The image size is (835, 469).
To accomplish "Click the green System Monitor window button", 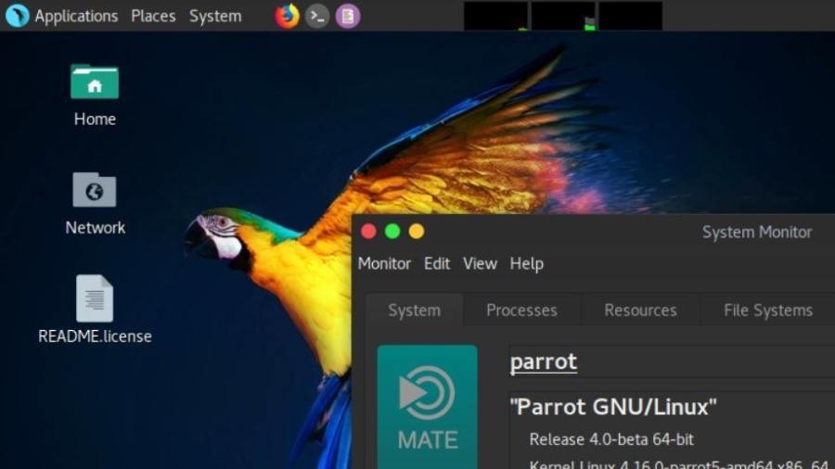I will click(x=392, y=232).
